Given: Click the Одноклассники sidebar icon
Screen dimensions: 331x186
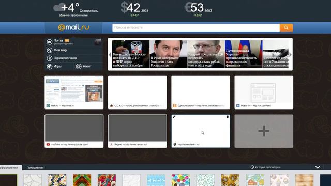Looking at the screenshot, I should coord(50,58).
